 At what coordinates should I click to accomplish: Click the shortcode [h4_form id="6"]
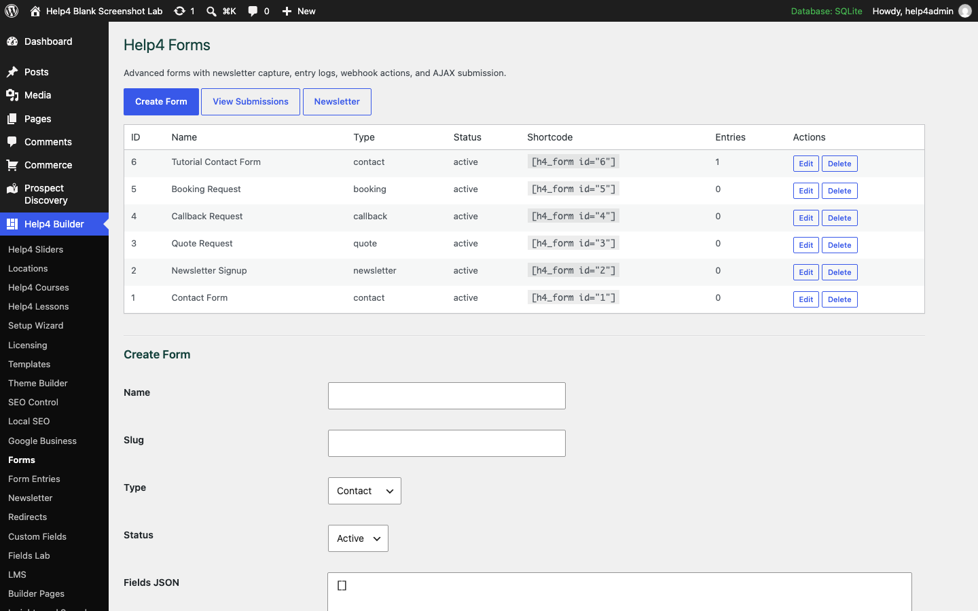point(573,162)
